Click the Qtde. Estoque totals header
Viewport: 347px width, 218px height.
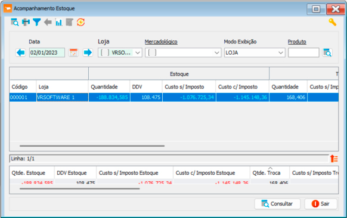click(32, 173)
